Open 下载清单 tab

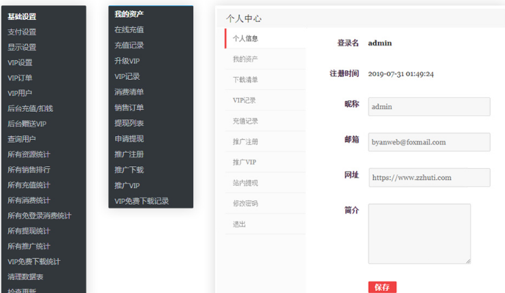[x=245, y=80]
